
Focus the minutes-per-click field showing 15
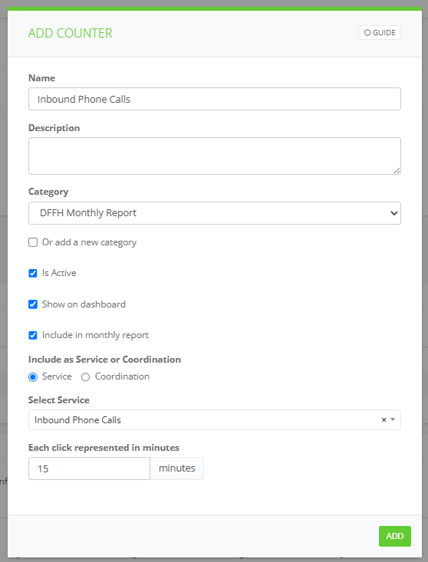89,468
